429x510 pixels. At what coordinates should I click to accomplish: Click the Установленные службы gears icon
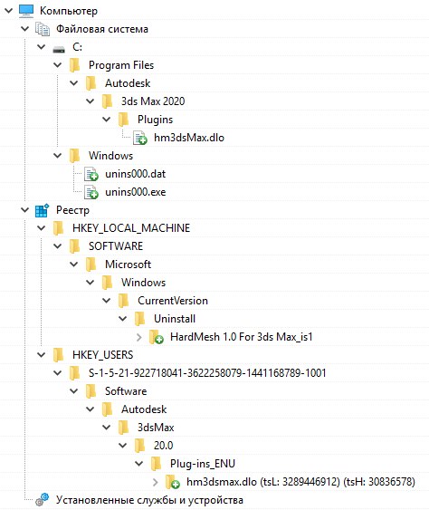pos(43,500)
